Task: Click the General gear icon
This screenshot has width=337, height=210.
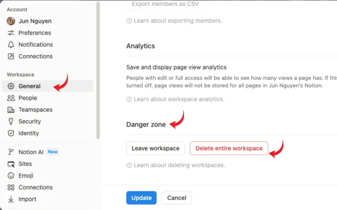Action: coord(11,86)
